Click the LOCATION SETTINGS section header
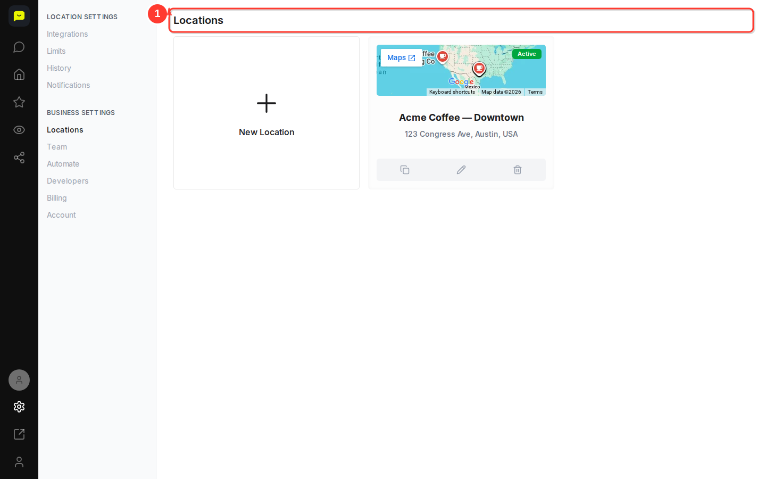Viewport: 766px width, 479px height. click(x=82, y=17)
